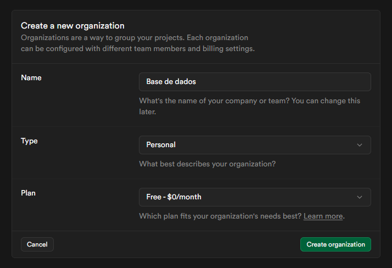Click the 'Which plan fits your organization's needs' text
Screen dimensions: 392x268
click(220, 216)
